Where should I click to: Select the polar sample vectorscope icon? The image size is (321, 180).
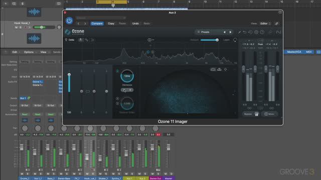[x=213, y=69]
